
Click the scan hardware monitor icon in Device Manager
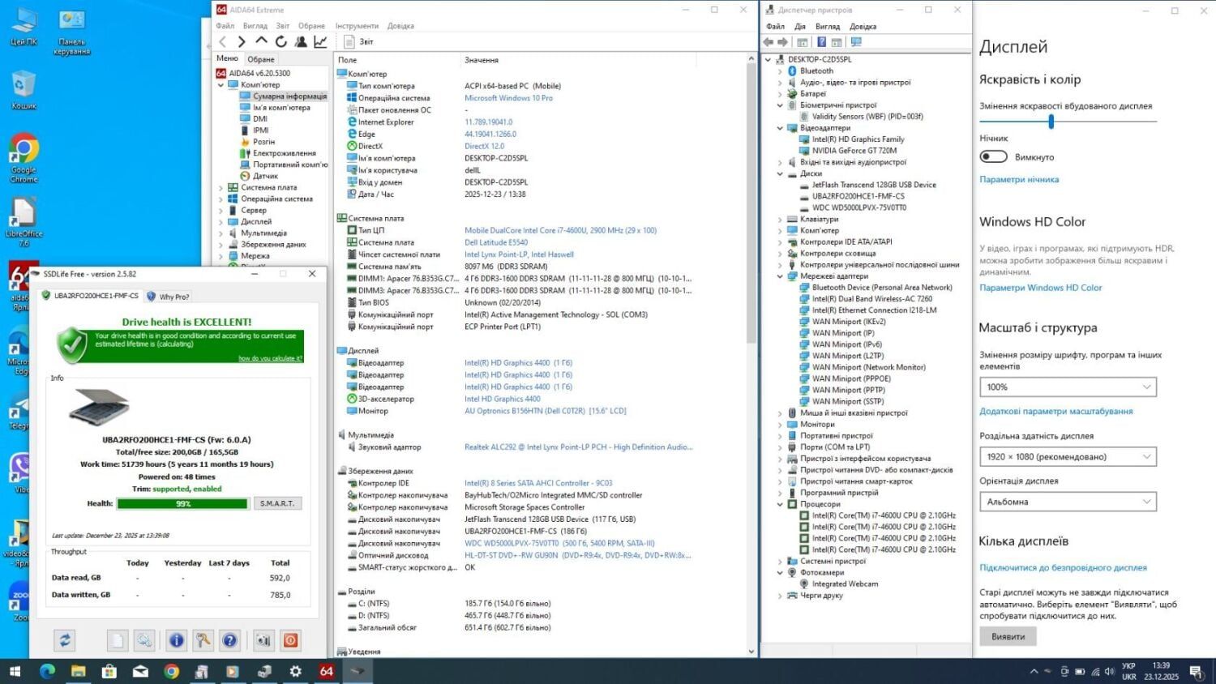click(856, 42)
